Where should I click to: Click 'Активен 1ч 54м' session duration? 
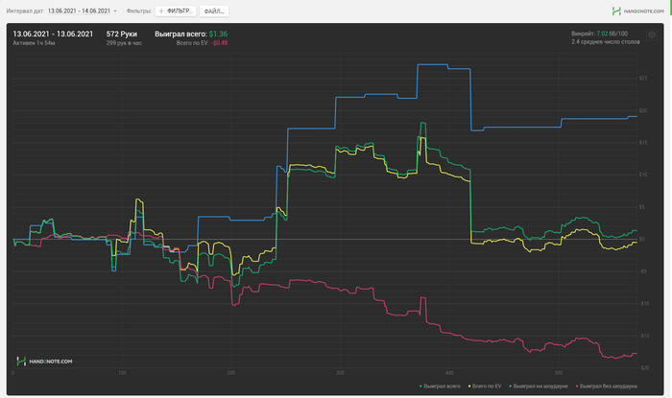tap(34, 43)
